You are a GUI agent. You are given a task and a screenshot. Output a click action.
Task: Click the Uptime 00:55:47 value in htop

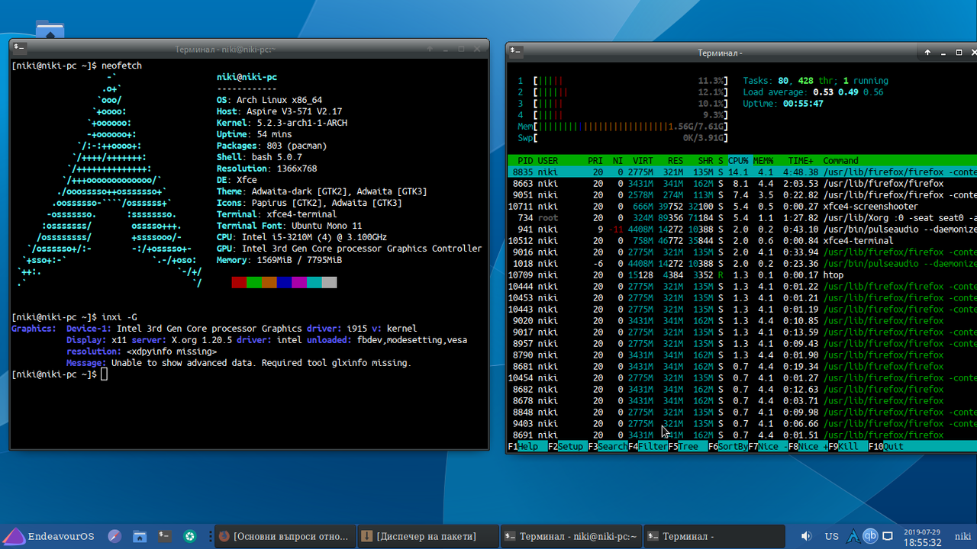[803, 104]
